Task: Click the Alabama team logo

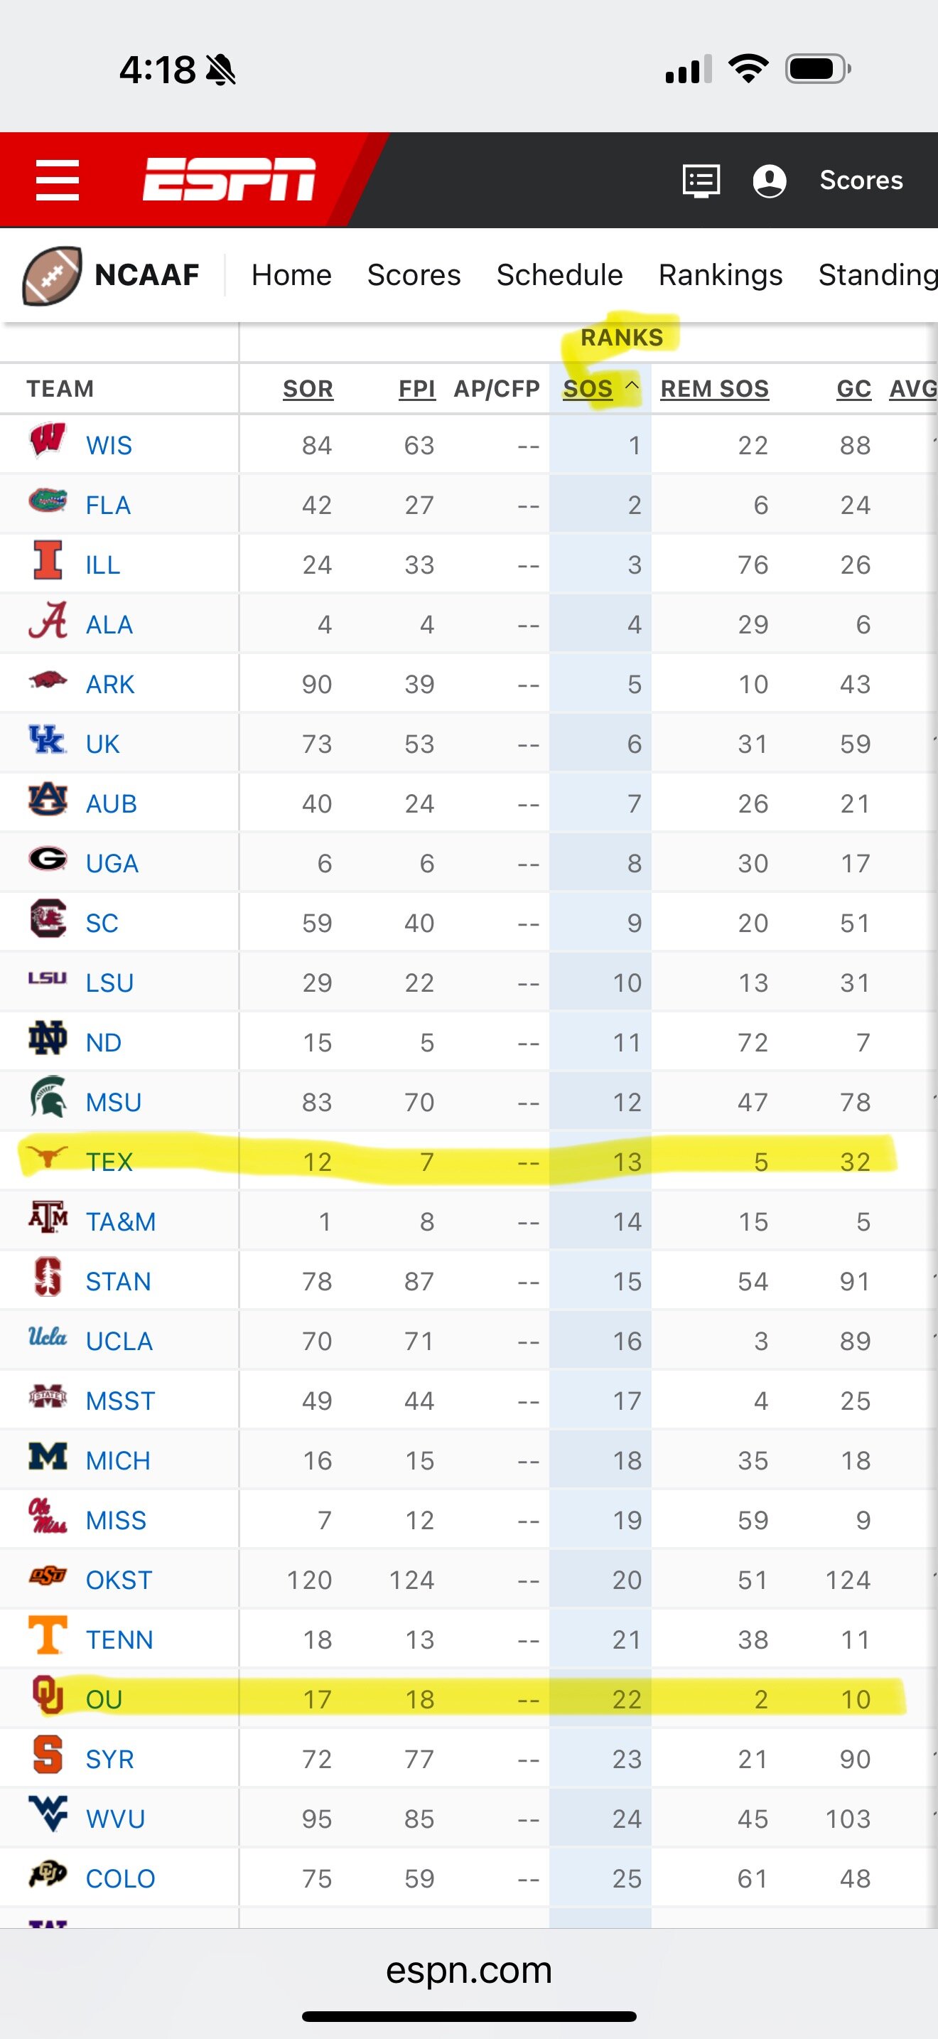Action: tap(48, 621)
